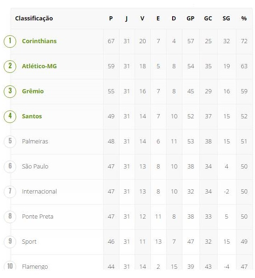Viewport: 255px width, 278px height.
Task: Click the rank 9 circle badge
Action: pyautogui.click(x=10, y=242)
